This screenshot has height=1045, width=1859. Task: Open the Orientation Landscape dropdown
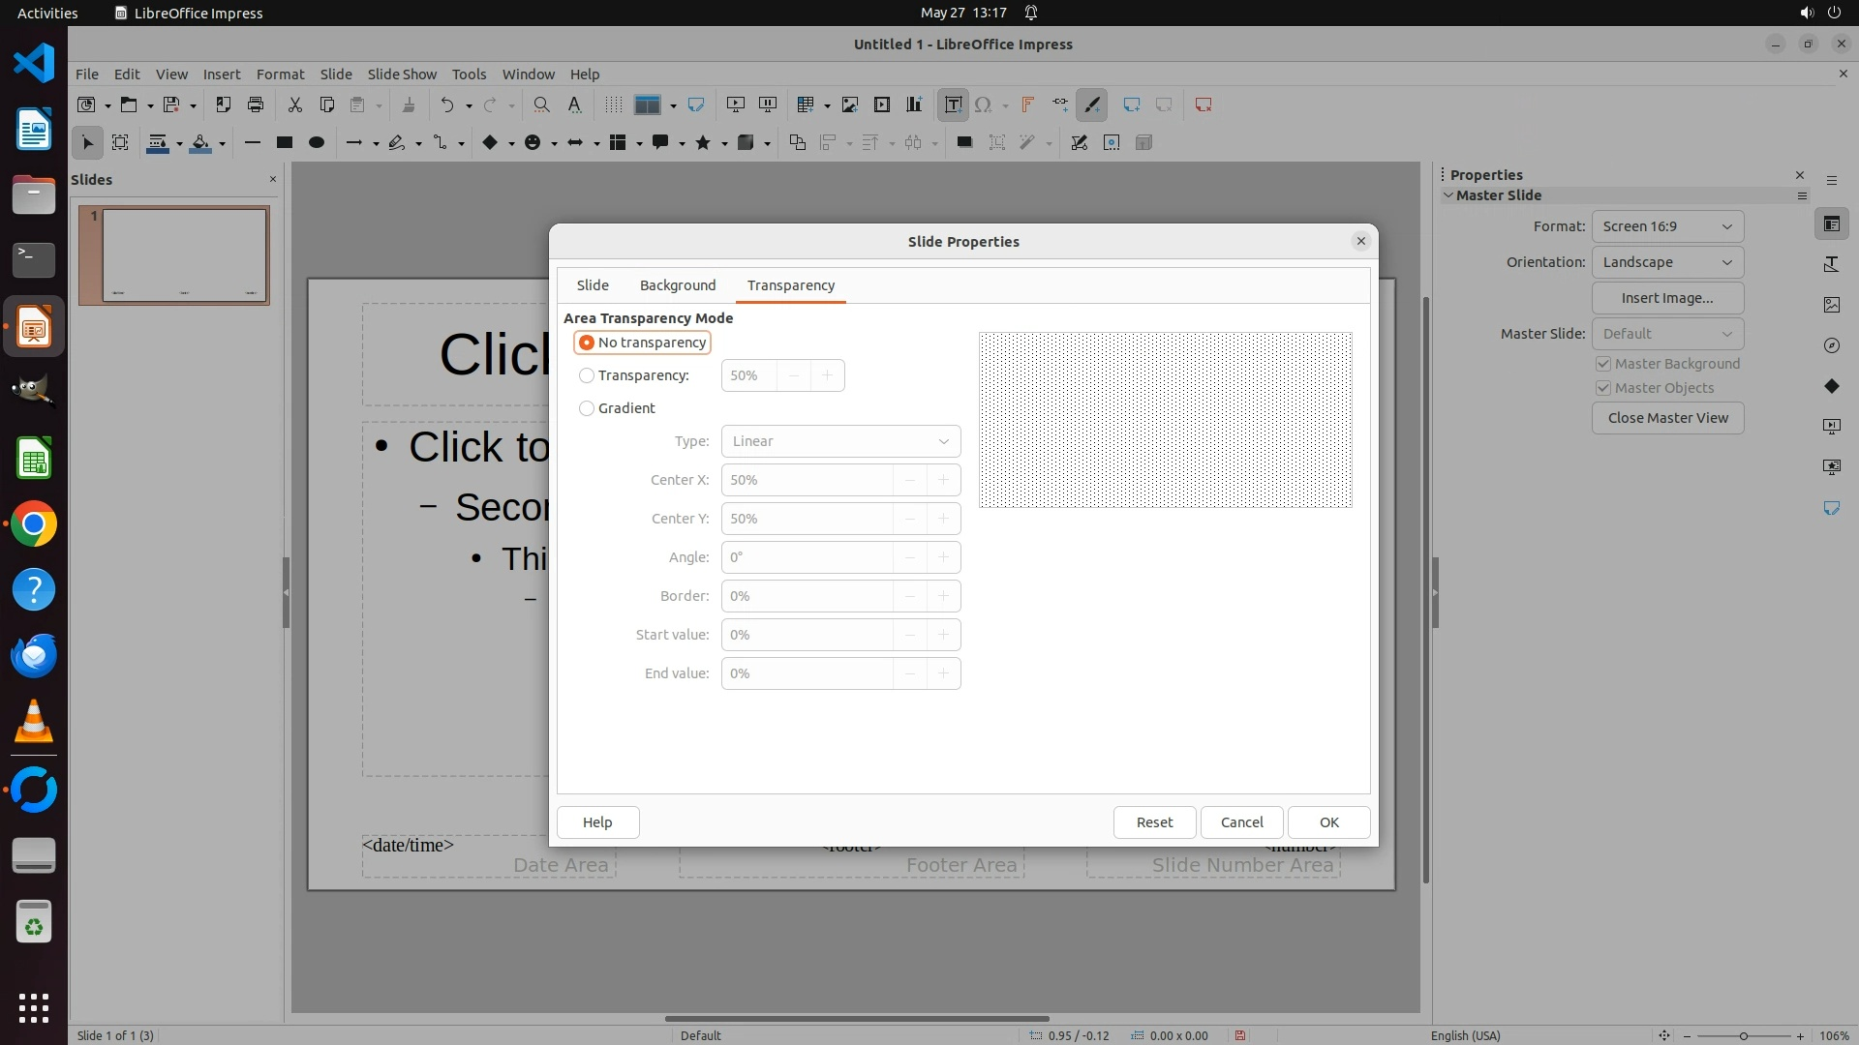click(x=1667, y=262)
